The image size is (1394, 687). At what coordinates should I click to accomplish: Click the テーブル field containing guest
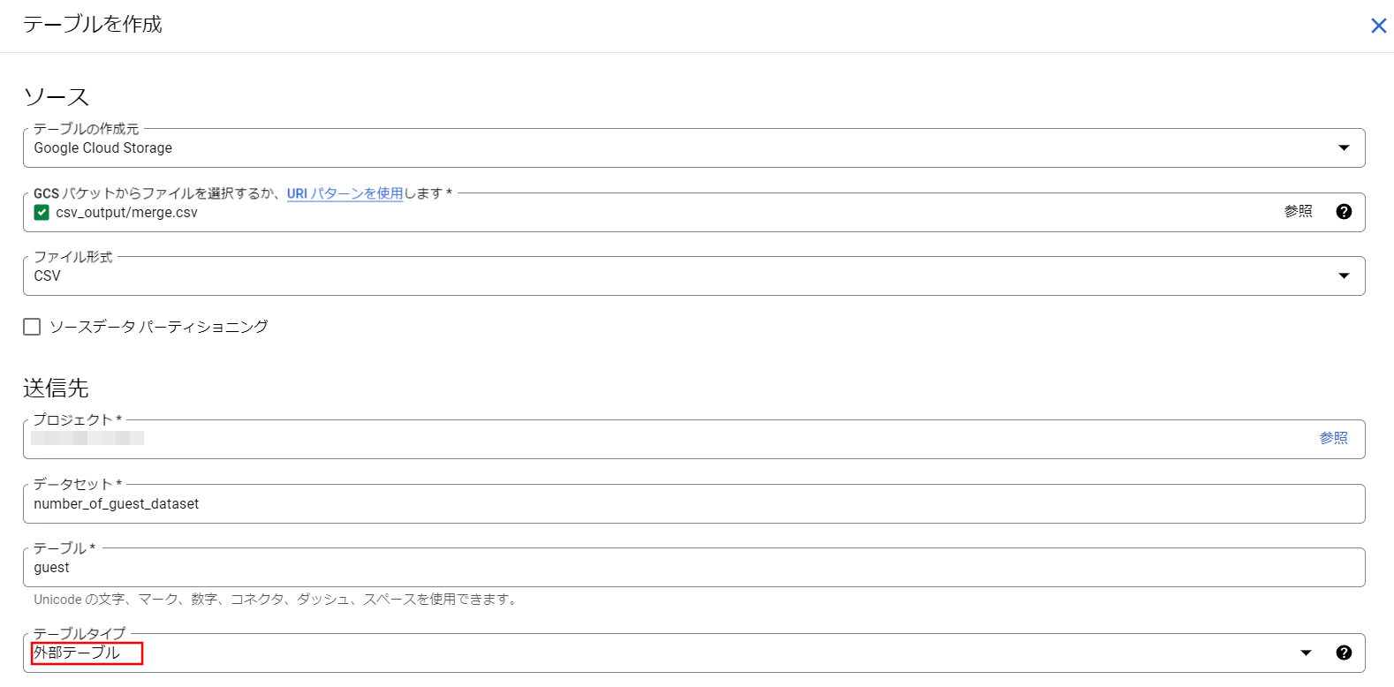point(353,567)
